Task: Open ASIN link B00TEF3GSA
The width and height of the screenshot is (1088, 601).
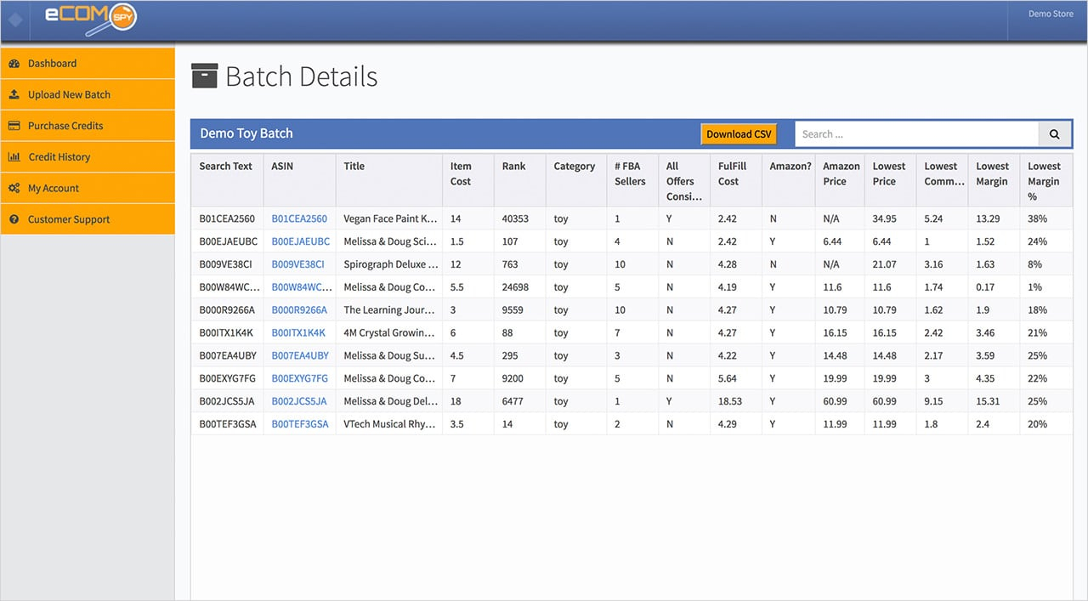Action: tap(299, 424)
